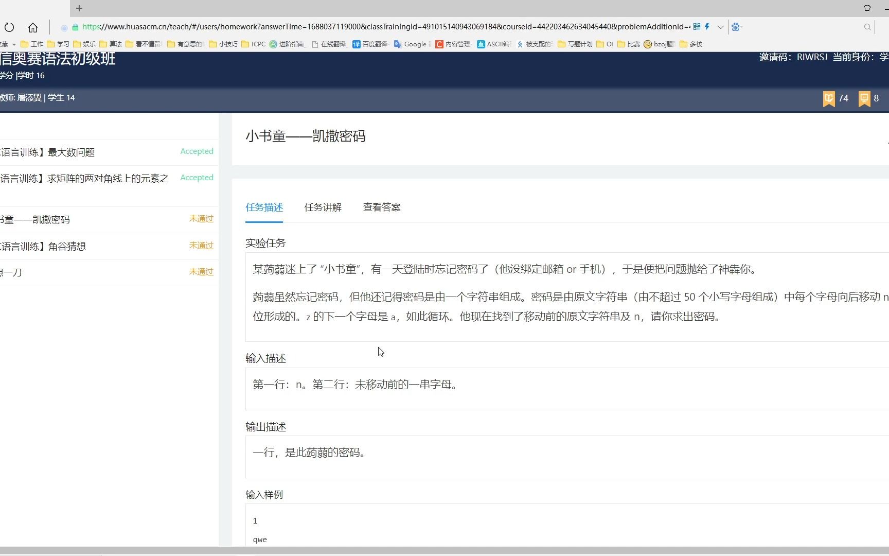Click the bookmark badge showing 74
Screen dimensions: 889x556
836,98
